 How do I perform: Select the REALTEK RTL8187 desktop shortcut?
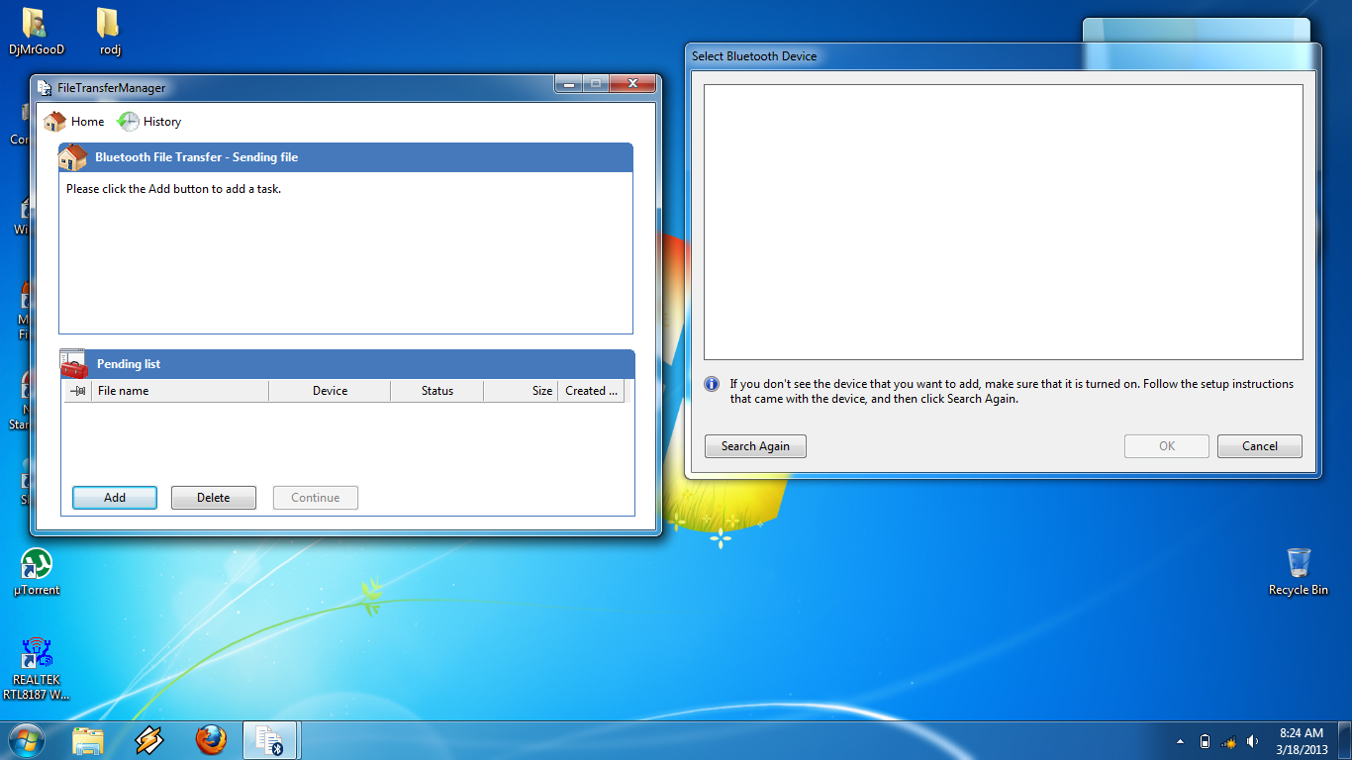37,669
